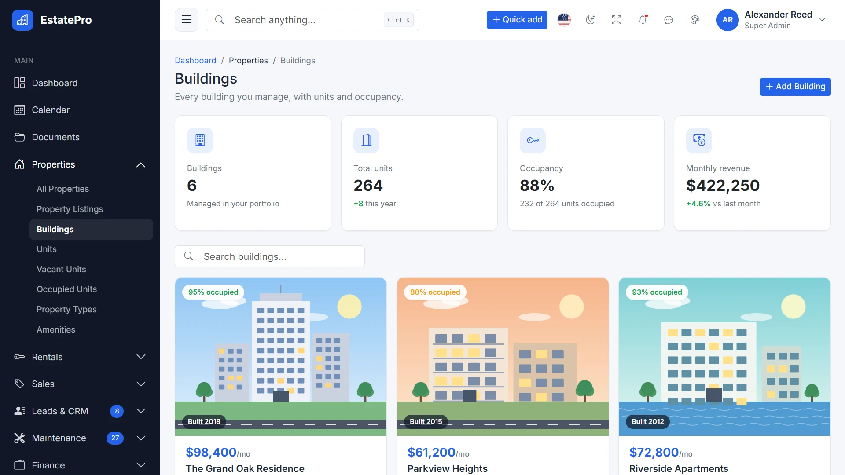This screenshot has width=845, height=475.
Task: Follow the Properties breadcrumb link
Action: 248,60
